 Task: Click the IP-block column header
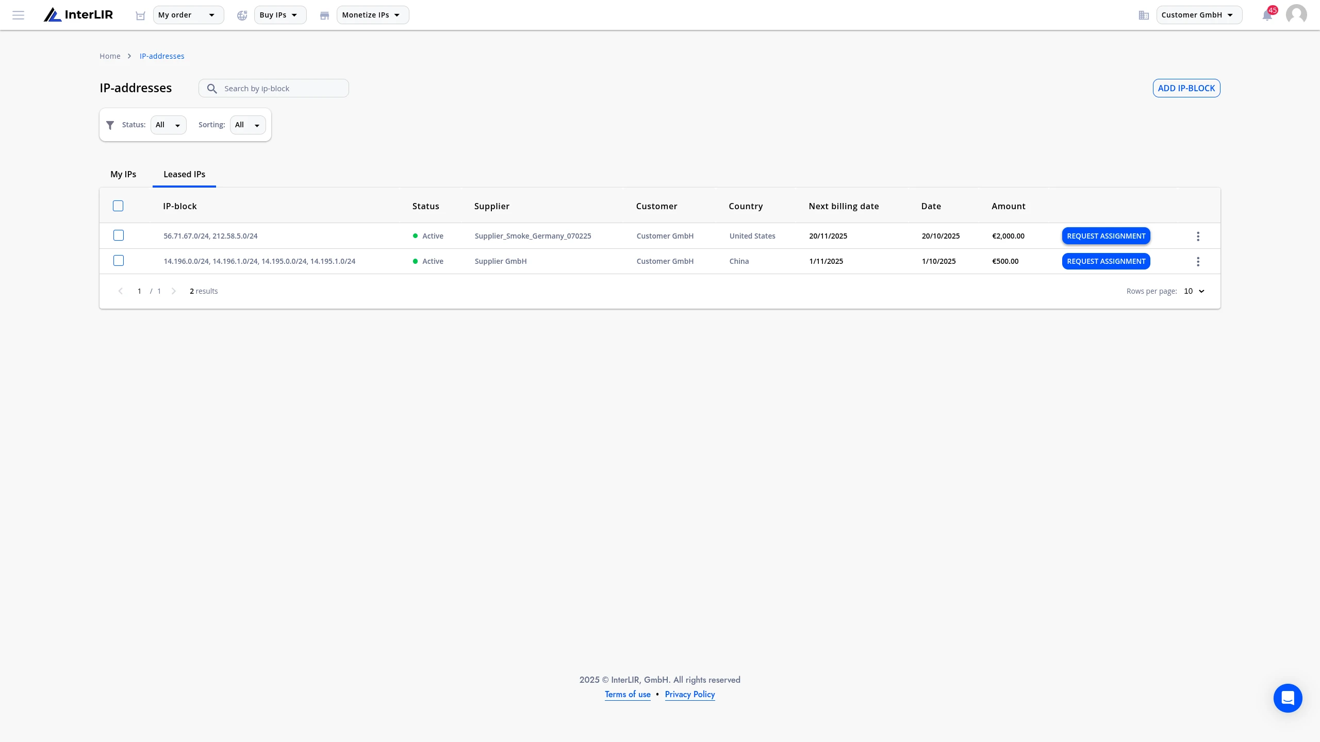click(x=180, y=206)
